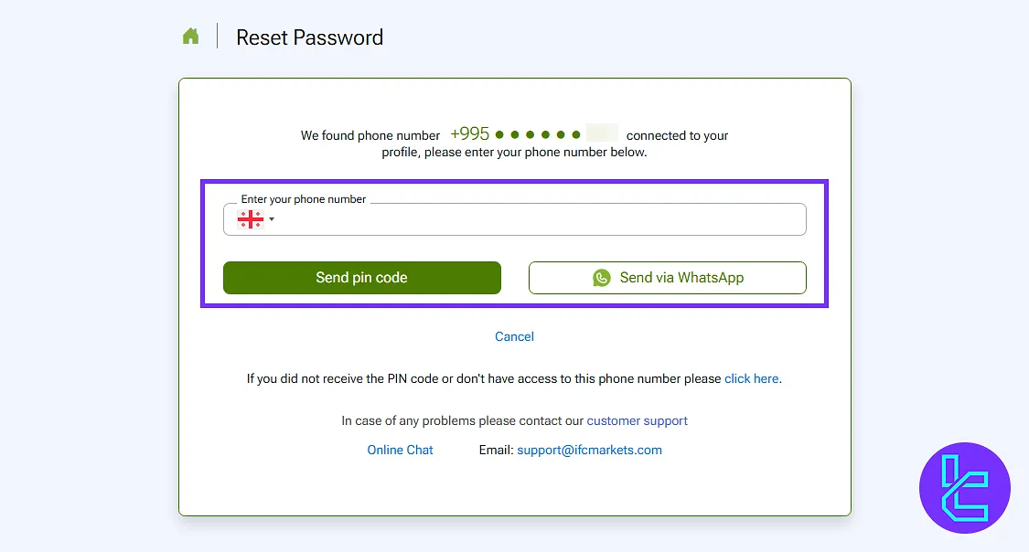The width and height of the screenshot is (1029, 552).
Task: Open the country code dropdown arrow
Action: 272,219
